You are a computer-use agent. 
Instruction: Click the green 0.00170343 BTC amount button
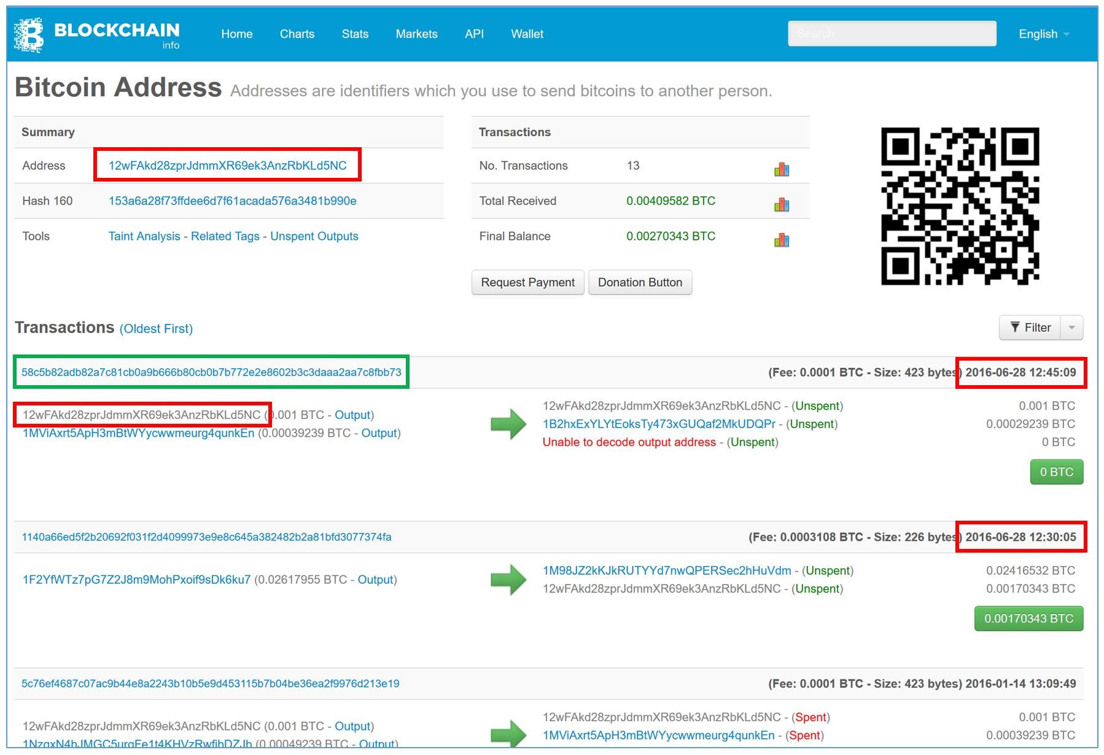(1029, 618)
